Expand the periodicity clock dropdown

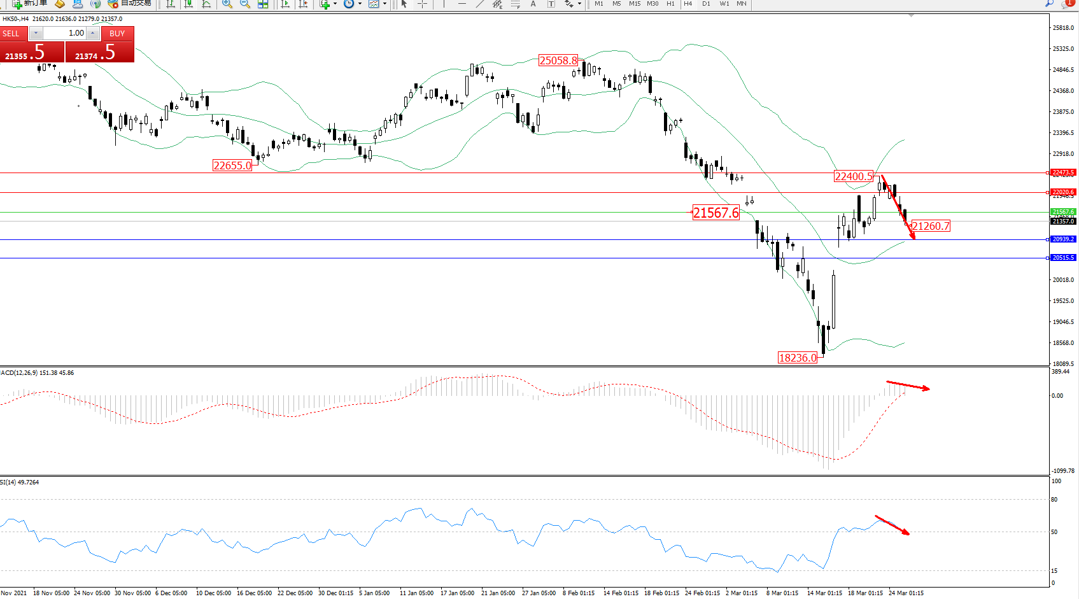(360, 4)
